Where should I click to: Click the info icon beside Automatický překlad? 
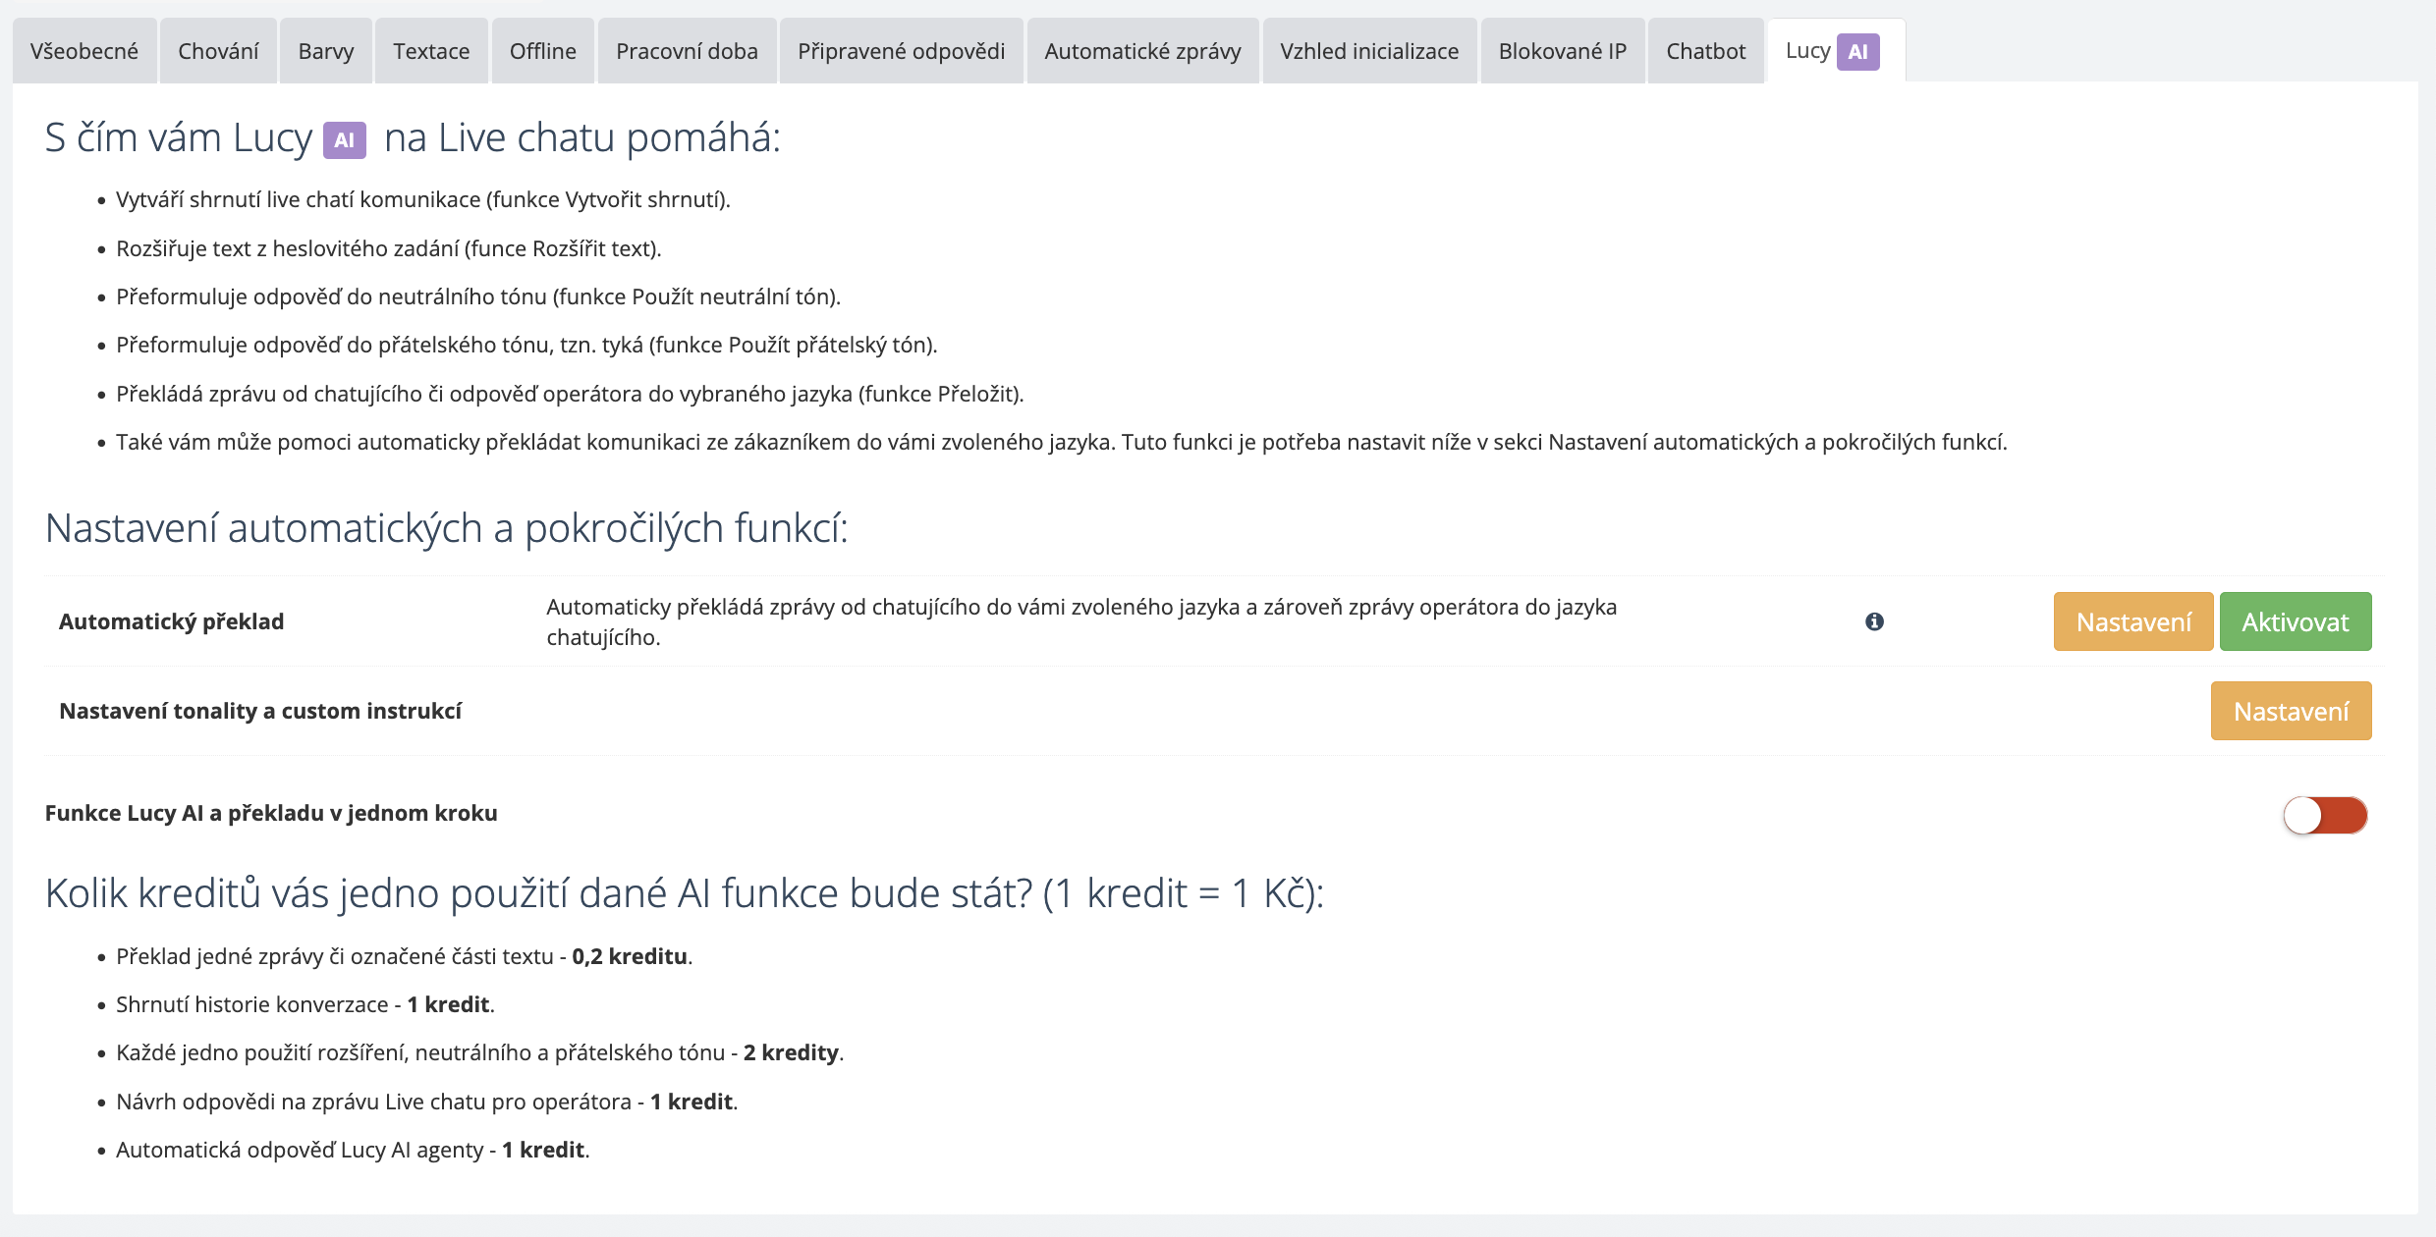[x=1874, y=621]
